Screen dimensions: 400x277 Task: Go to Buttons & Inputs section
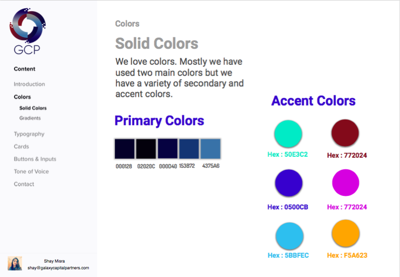(35, 159)
